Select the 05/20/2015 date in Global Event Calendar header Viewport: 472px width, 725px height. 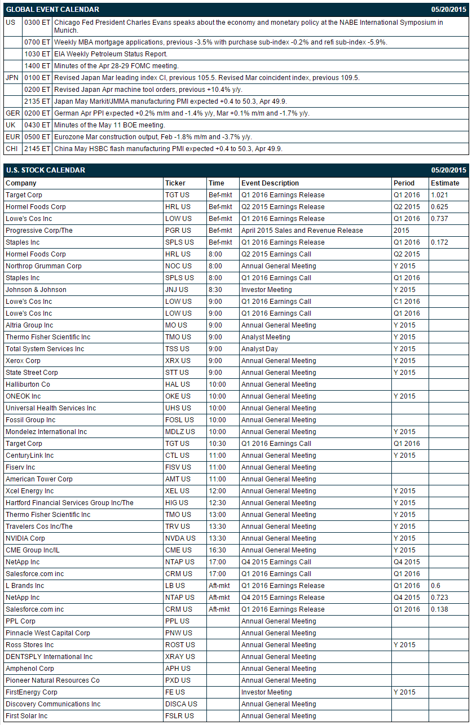[x=449, y=10]
